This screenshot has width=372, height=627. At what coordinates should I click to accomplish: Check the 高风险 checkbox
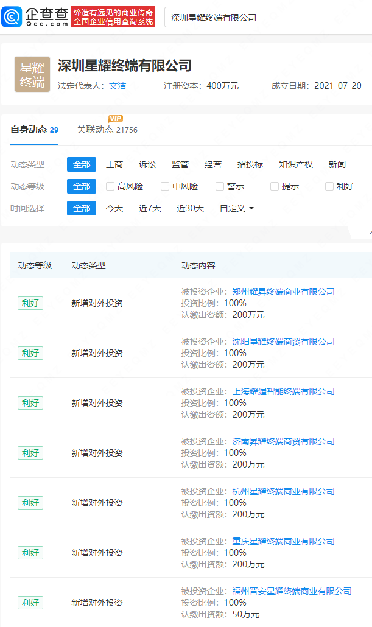pyautogui.click(x=110, y=186)
